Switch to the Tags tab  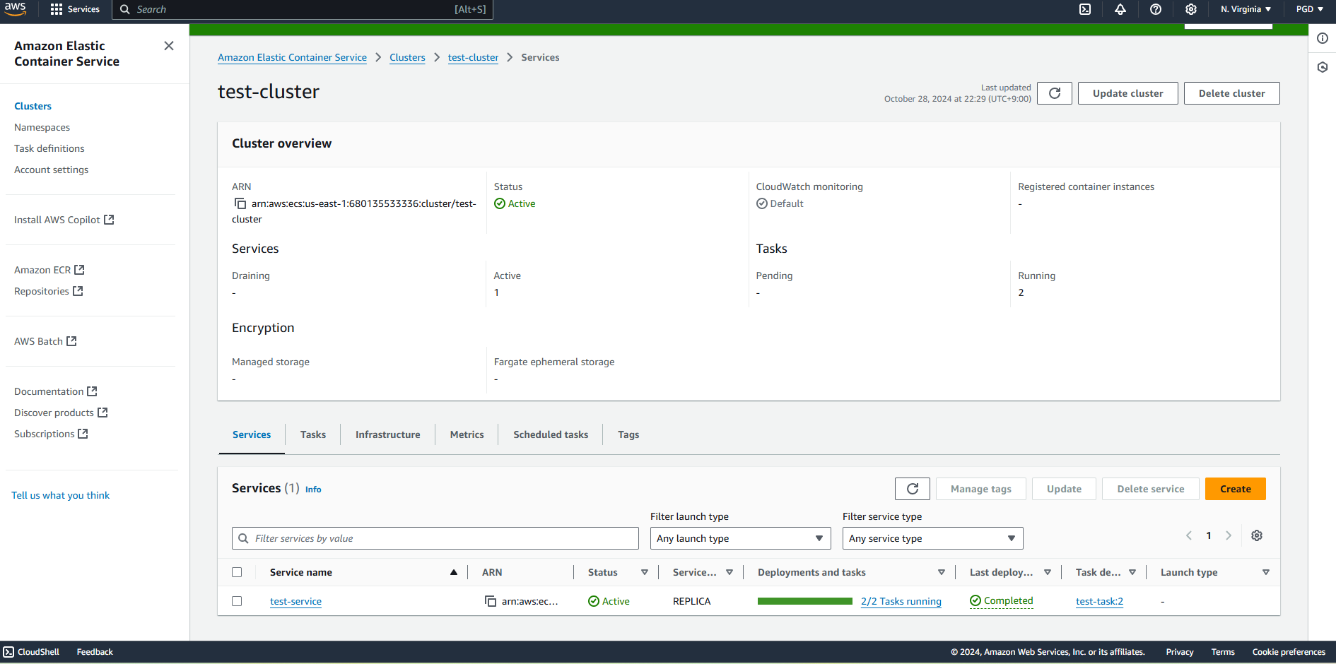pyautogui.click(x=628, y=434)
